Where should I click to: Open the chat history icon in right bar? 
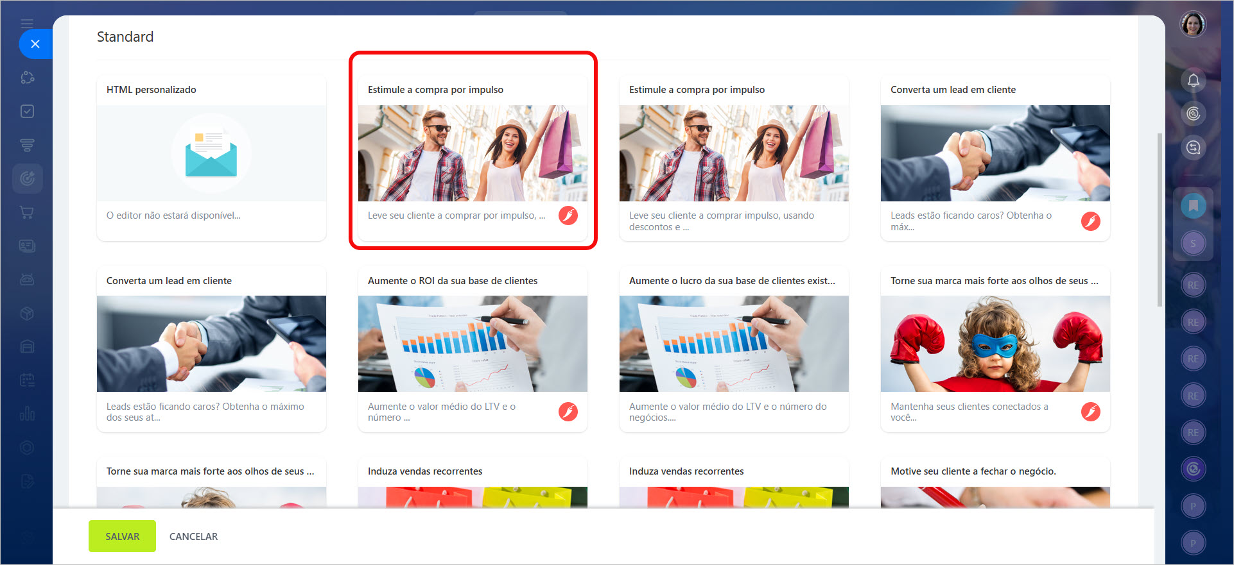click(1193, 148)
